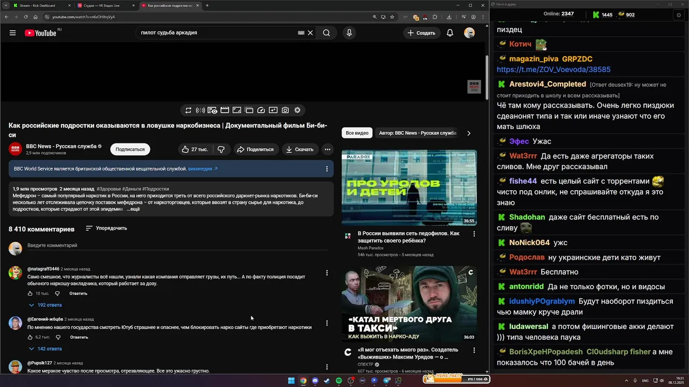Toggle cinema mode clapperboard icon
Screen dimensions: 689x387
coord(224,110)
